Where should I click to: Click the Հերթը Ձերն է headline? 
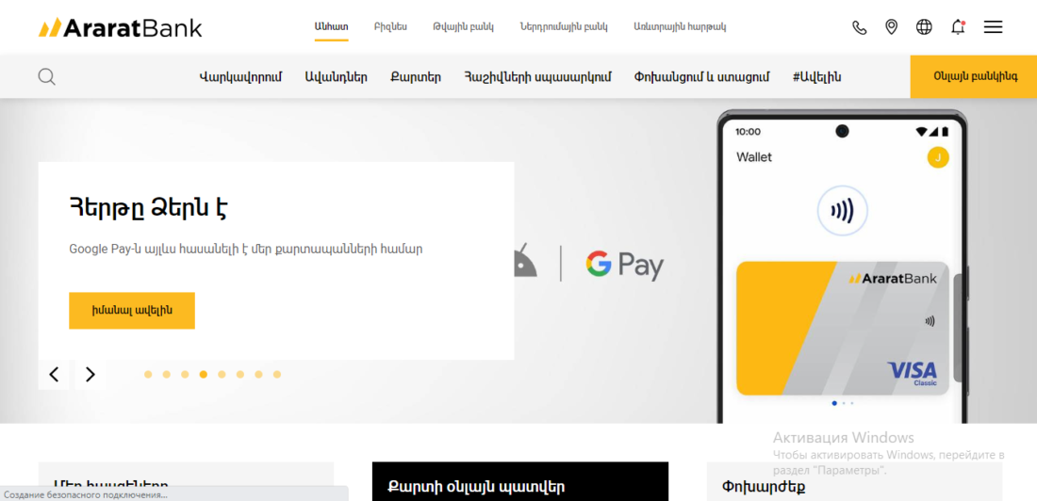[x=149, y=208]
